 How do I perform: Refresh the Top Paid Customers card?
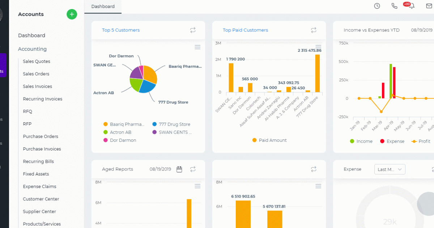[x=314, y=30]
